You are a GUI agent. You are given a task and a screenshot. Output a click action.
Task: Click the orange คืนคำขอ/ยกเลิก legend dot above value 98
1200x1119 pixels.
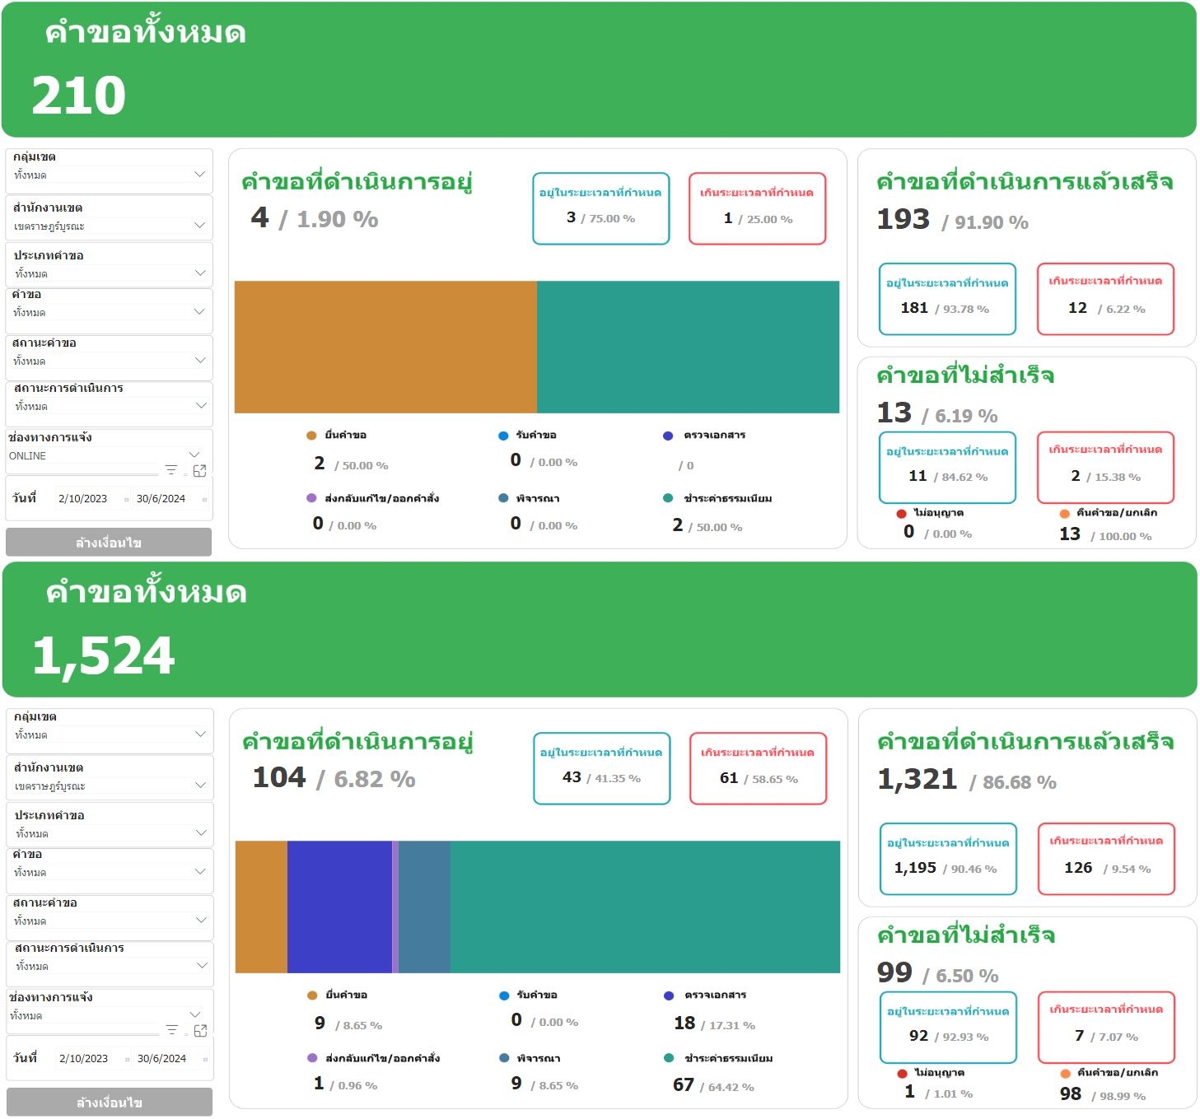coord(1065,1073)
